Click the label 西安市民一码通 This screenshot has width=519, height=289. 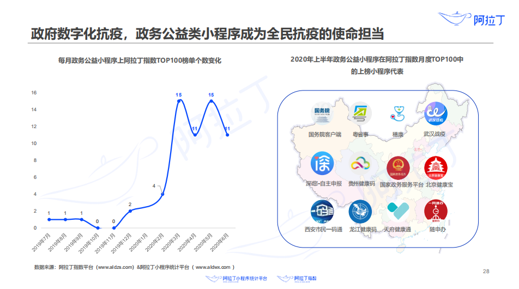[323, 230]
